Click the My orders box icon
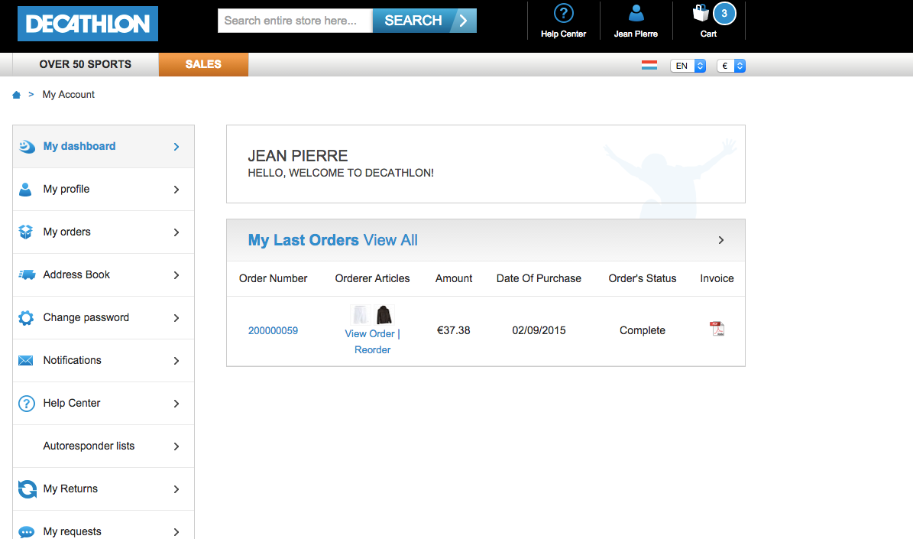The image size is (913, 539). [26, 232]
